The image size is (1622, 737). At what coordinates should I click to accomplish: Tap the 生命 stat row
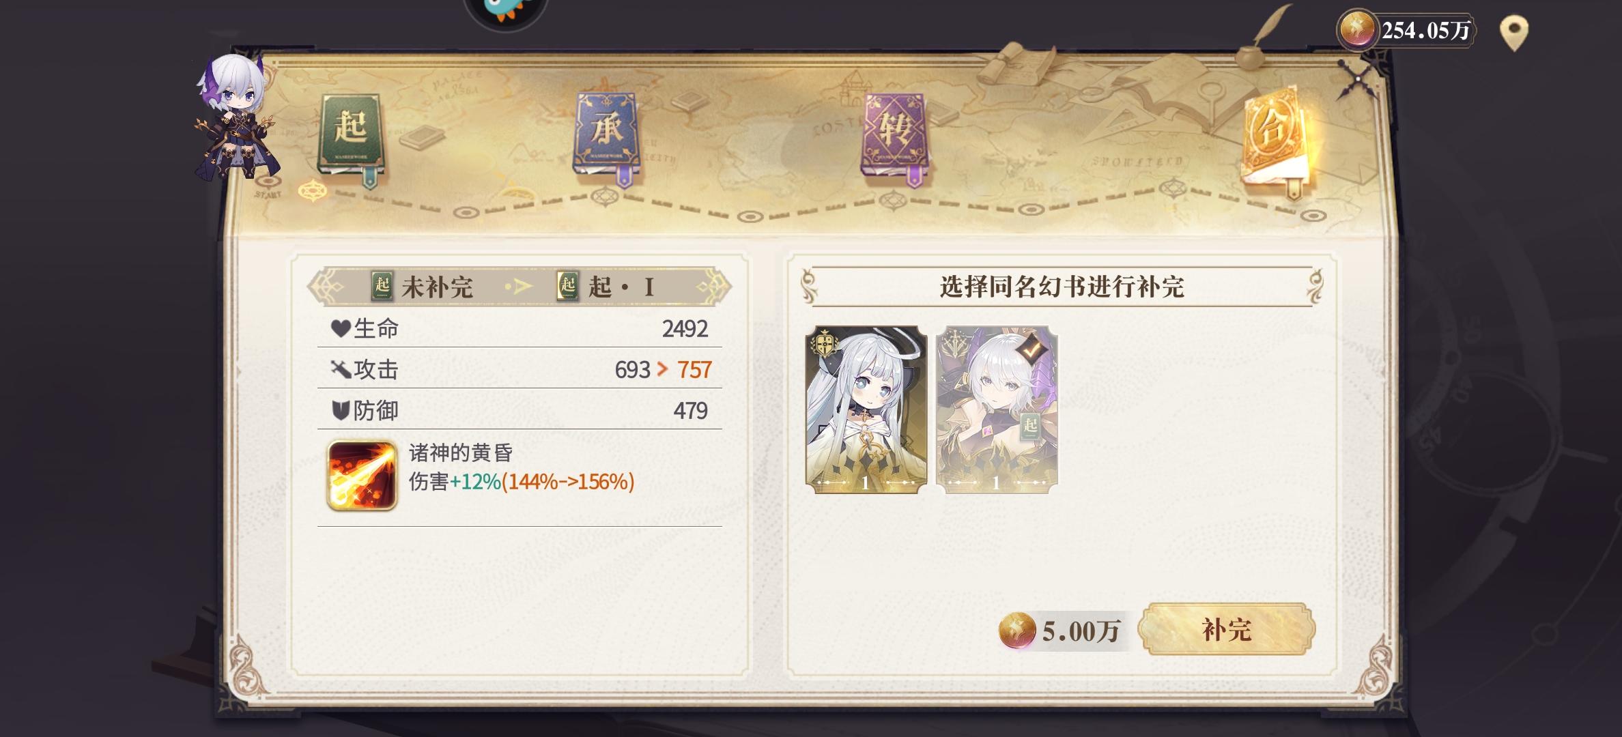coord(520,328)
